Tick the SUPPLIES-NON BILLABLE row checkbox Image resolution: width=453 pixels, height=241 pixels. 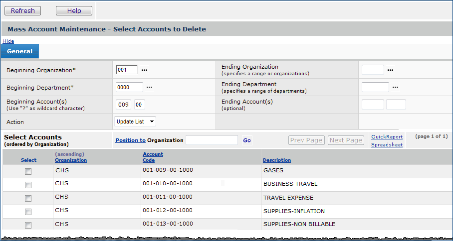[28, 225]
